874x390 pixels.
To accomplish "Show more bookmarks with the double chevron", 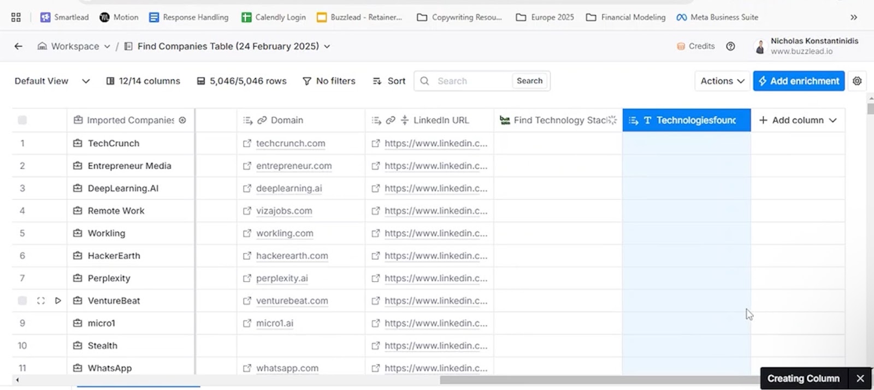I will click(854, 17).
